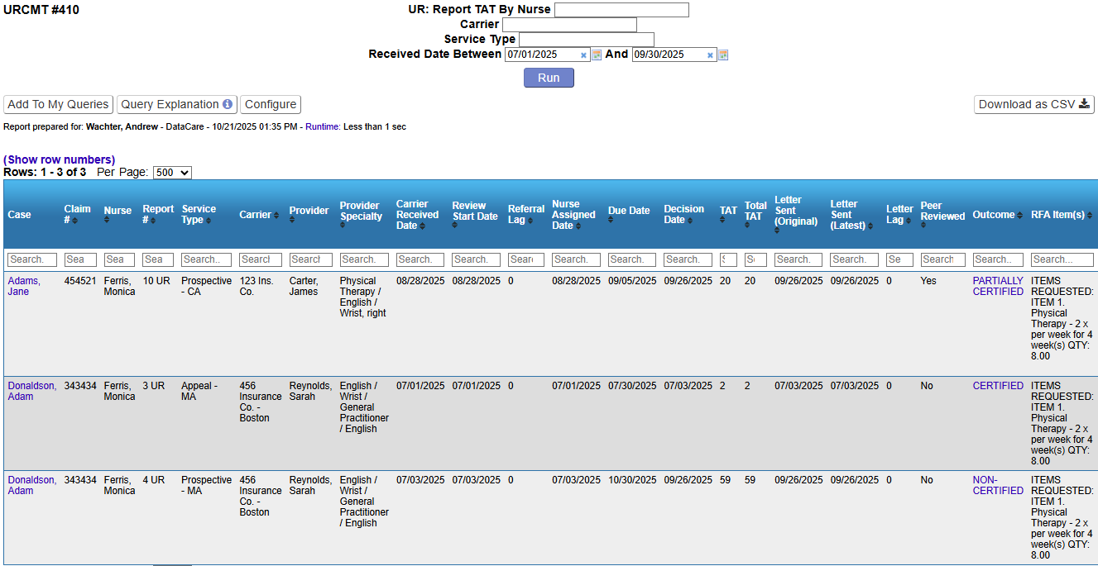Toggle ascending sort on the Nurse column
Image resolution: width=1098 pixels, height=566 pixels.
tap(107, 219)
